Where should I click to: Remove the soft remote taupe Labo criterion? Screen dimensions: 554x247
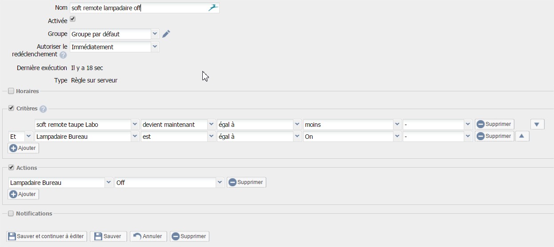point(494,124)
